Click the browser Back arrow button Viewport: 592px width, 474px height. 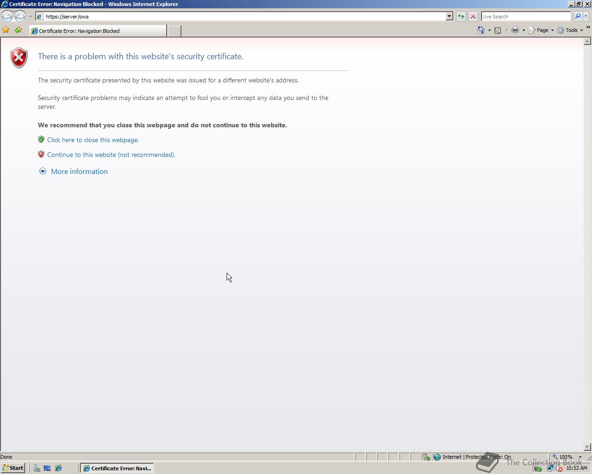[x=7, y=16]
